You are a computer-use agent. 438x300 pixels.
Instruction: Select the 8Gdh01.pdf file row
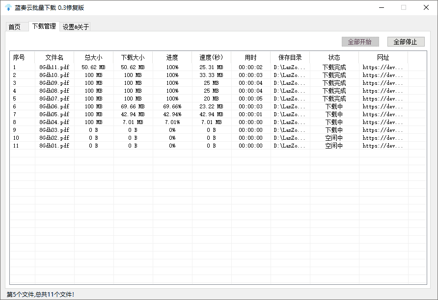tap(54, 146)
